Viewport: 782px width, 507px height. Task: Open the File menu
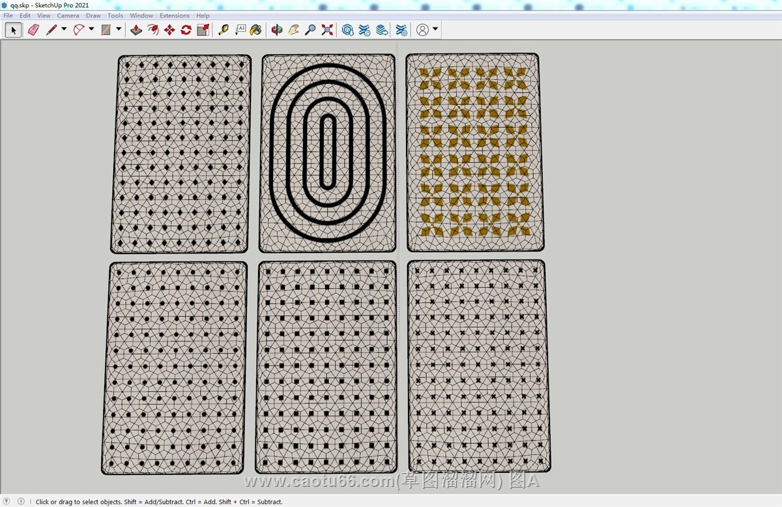[8, 16]
